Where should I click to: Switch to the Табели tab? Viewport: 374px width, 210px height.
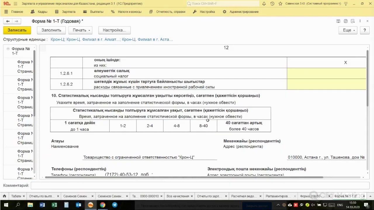coord(16,196)
